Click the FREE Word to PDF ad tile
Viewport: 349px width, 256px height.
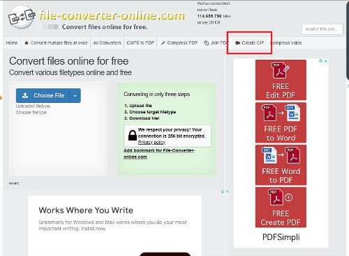coord(281,165)
